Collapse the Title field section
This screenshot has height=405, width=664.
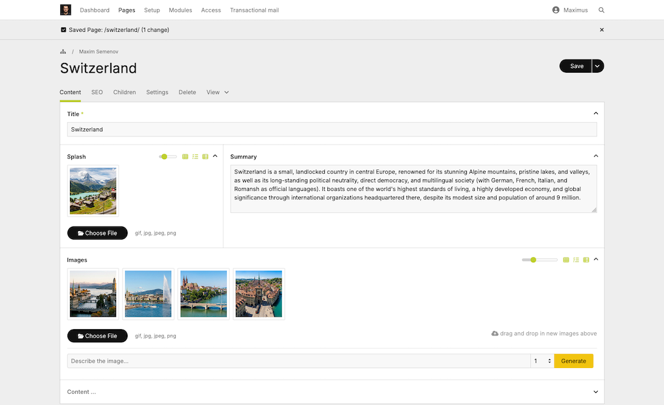tap(596, 114)
